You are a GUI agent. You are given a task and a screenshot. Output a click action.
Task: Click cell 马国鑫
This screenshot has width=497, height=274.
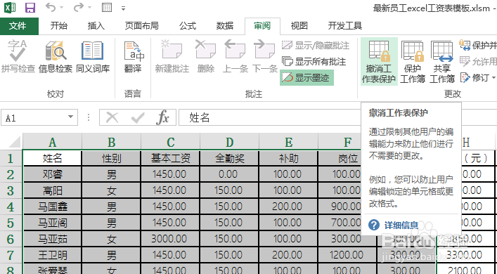[x=52, y=207]
